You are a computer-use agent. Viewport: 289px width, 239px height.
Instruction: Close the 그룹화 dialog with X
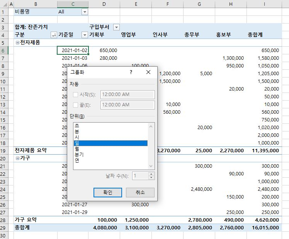tap(148, 72)
